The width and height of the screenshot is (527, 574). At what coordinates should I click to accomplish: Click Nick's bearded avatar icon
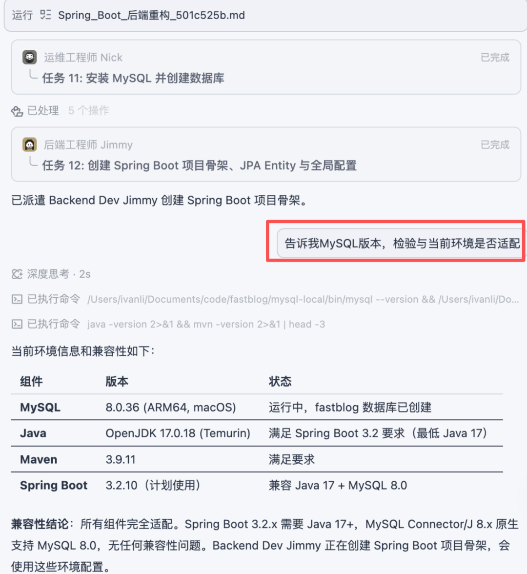coord(30,57)
